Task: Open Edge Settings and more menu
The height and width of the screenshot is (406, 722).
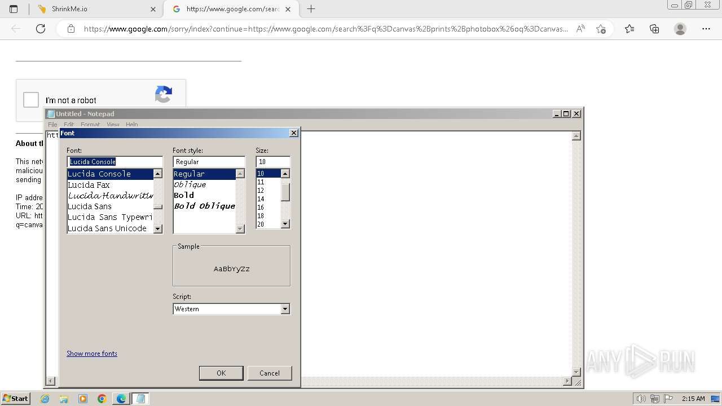Action: pyautogui.click(x=706, y=29)
